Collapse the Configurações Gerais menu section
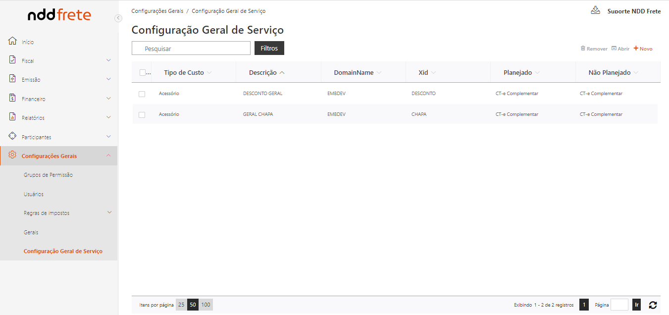The width and height of the screenshot is (669, 315). point(109,156)
